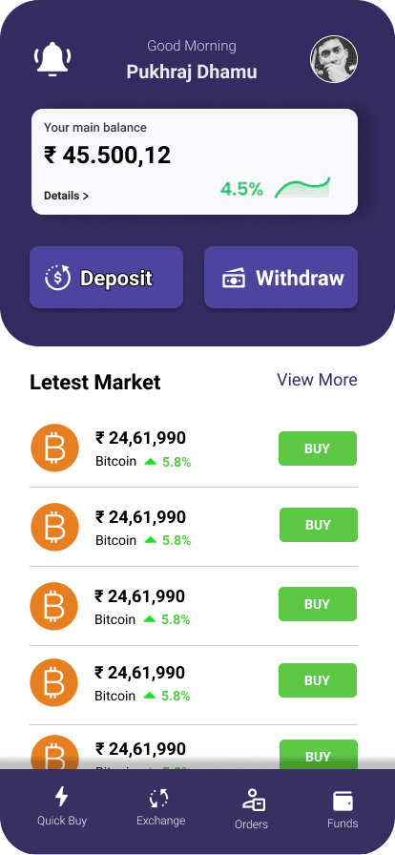395x855 pixels.
Task: Open the notification bell icon
Action: tap(52, 59)
